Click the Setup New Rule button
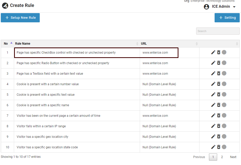241x165 pixels. (20, 18)
